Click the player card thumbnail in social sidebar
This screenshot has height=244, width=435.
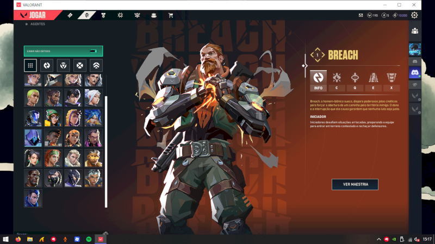click(415, 49)
